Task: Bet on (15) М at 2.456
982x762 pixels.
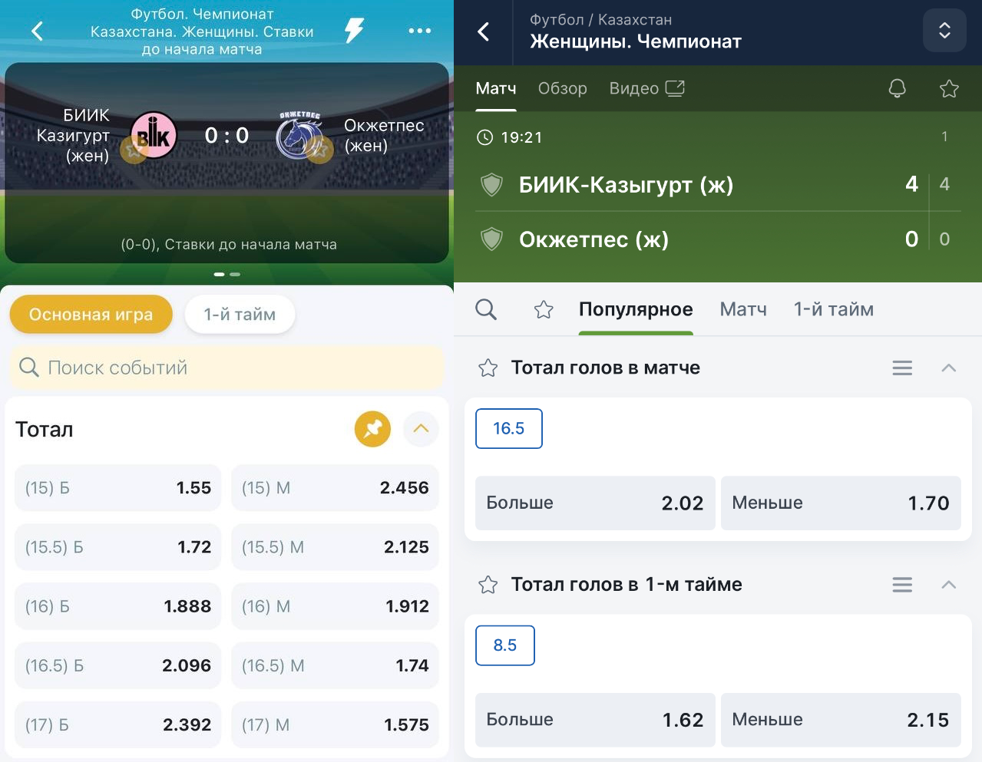Action: tap(335, 488)
